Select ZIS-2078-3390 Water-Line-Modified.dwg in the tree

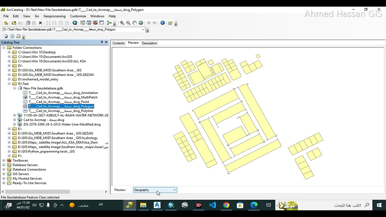[62, 124]
